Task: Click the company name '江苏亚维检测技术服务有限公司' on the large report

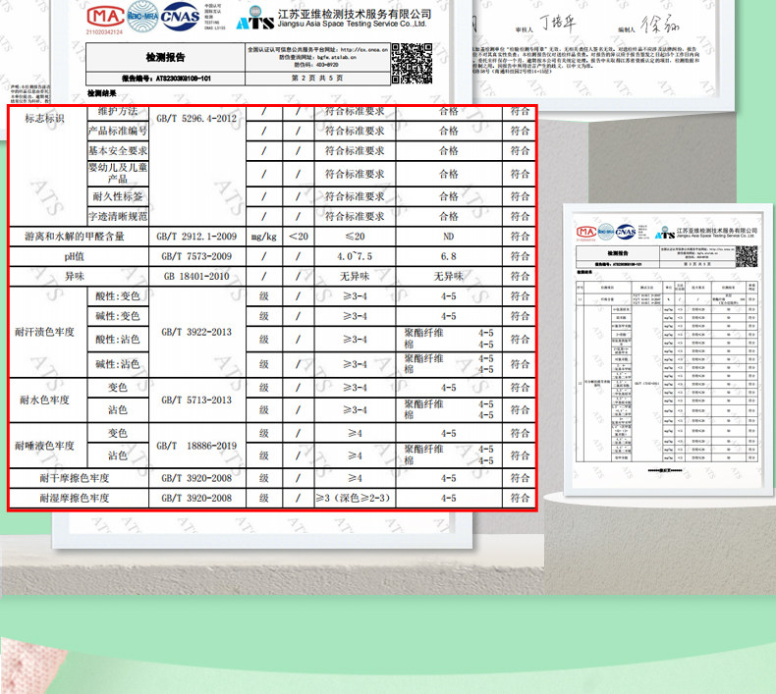Action: 355,15
